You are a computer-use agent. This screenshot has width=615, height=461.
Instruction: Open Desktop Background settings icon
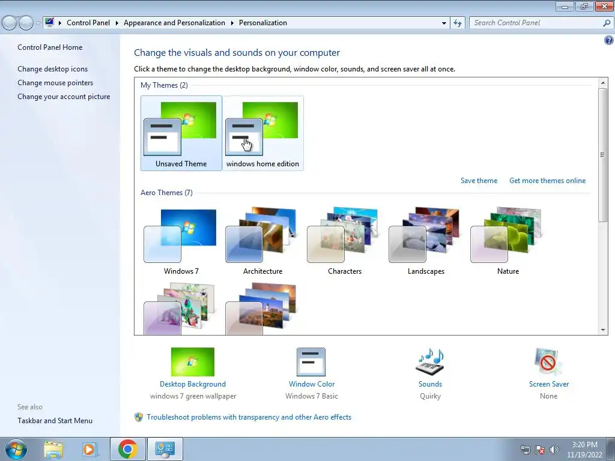pos(193,362)
